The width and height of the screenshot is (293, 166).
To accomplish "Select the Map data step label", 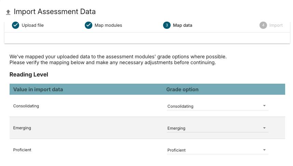I will (x=183, y=25).
